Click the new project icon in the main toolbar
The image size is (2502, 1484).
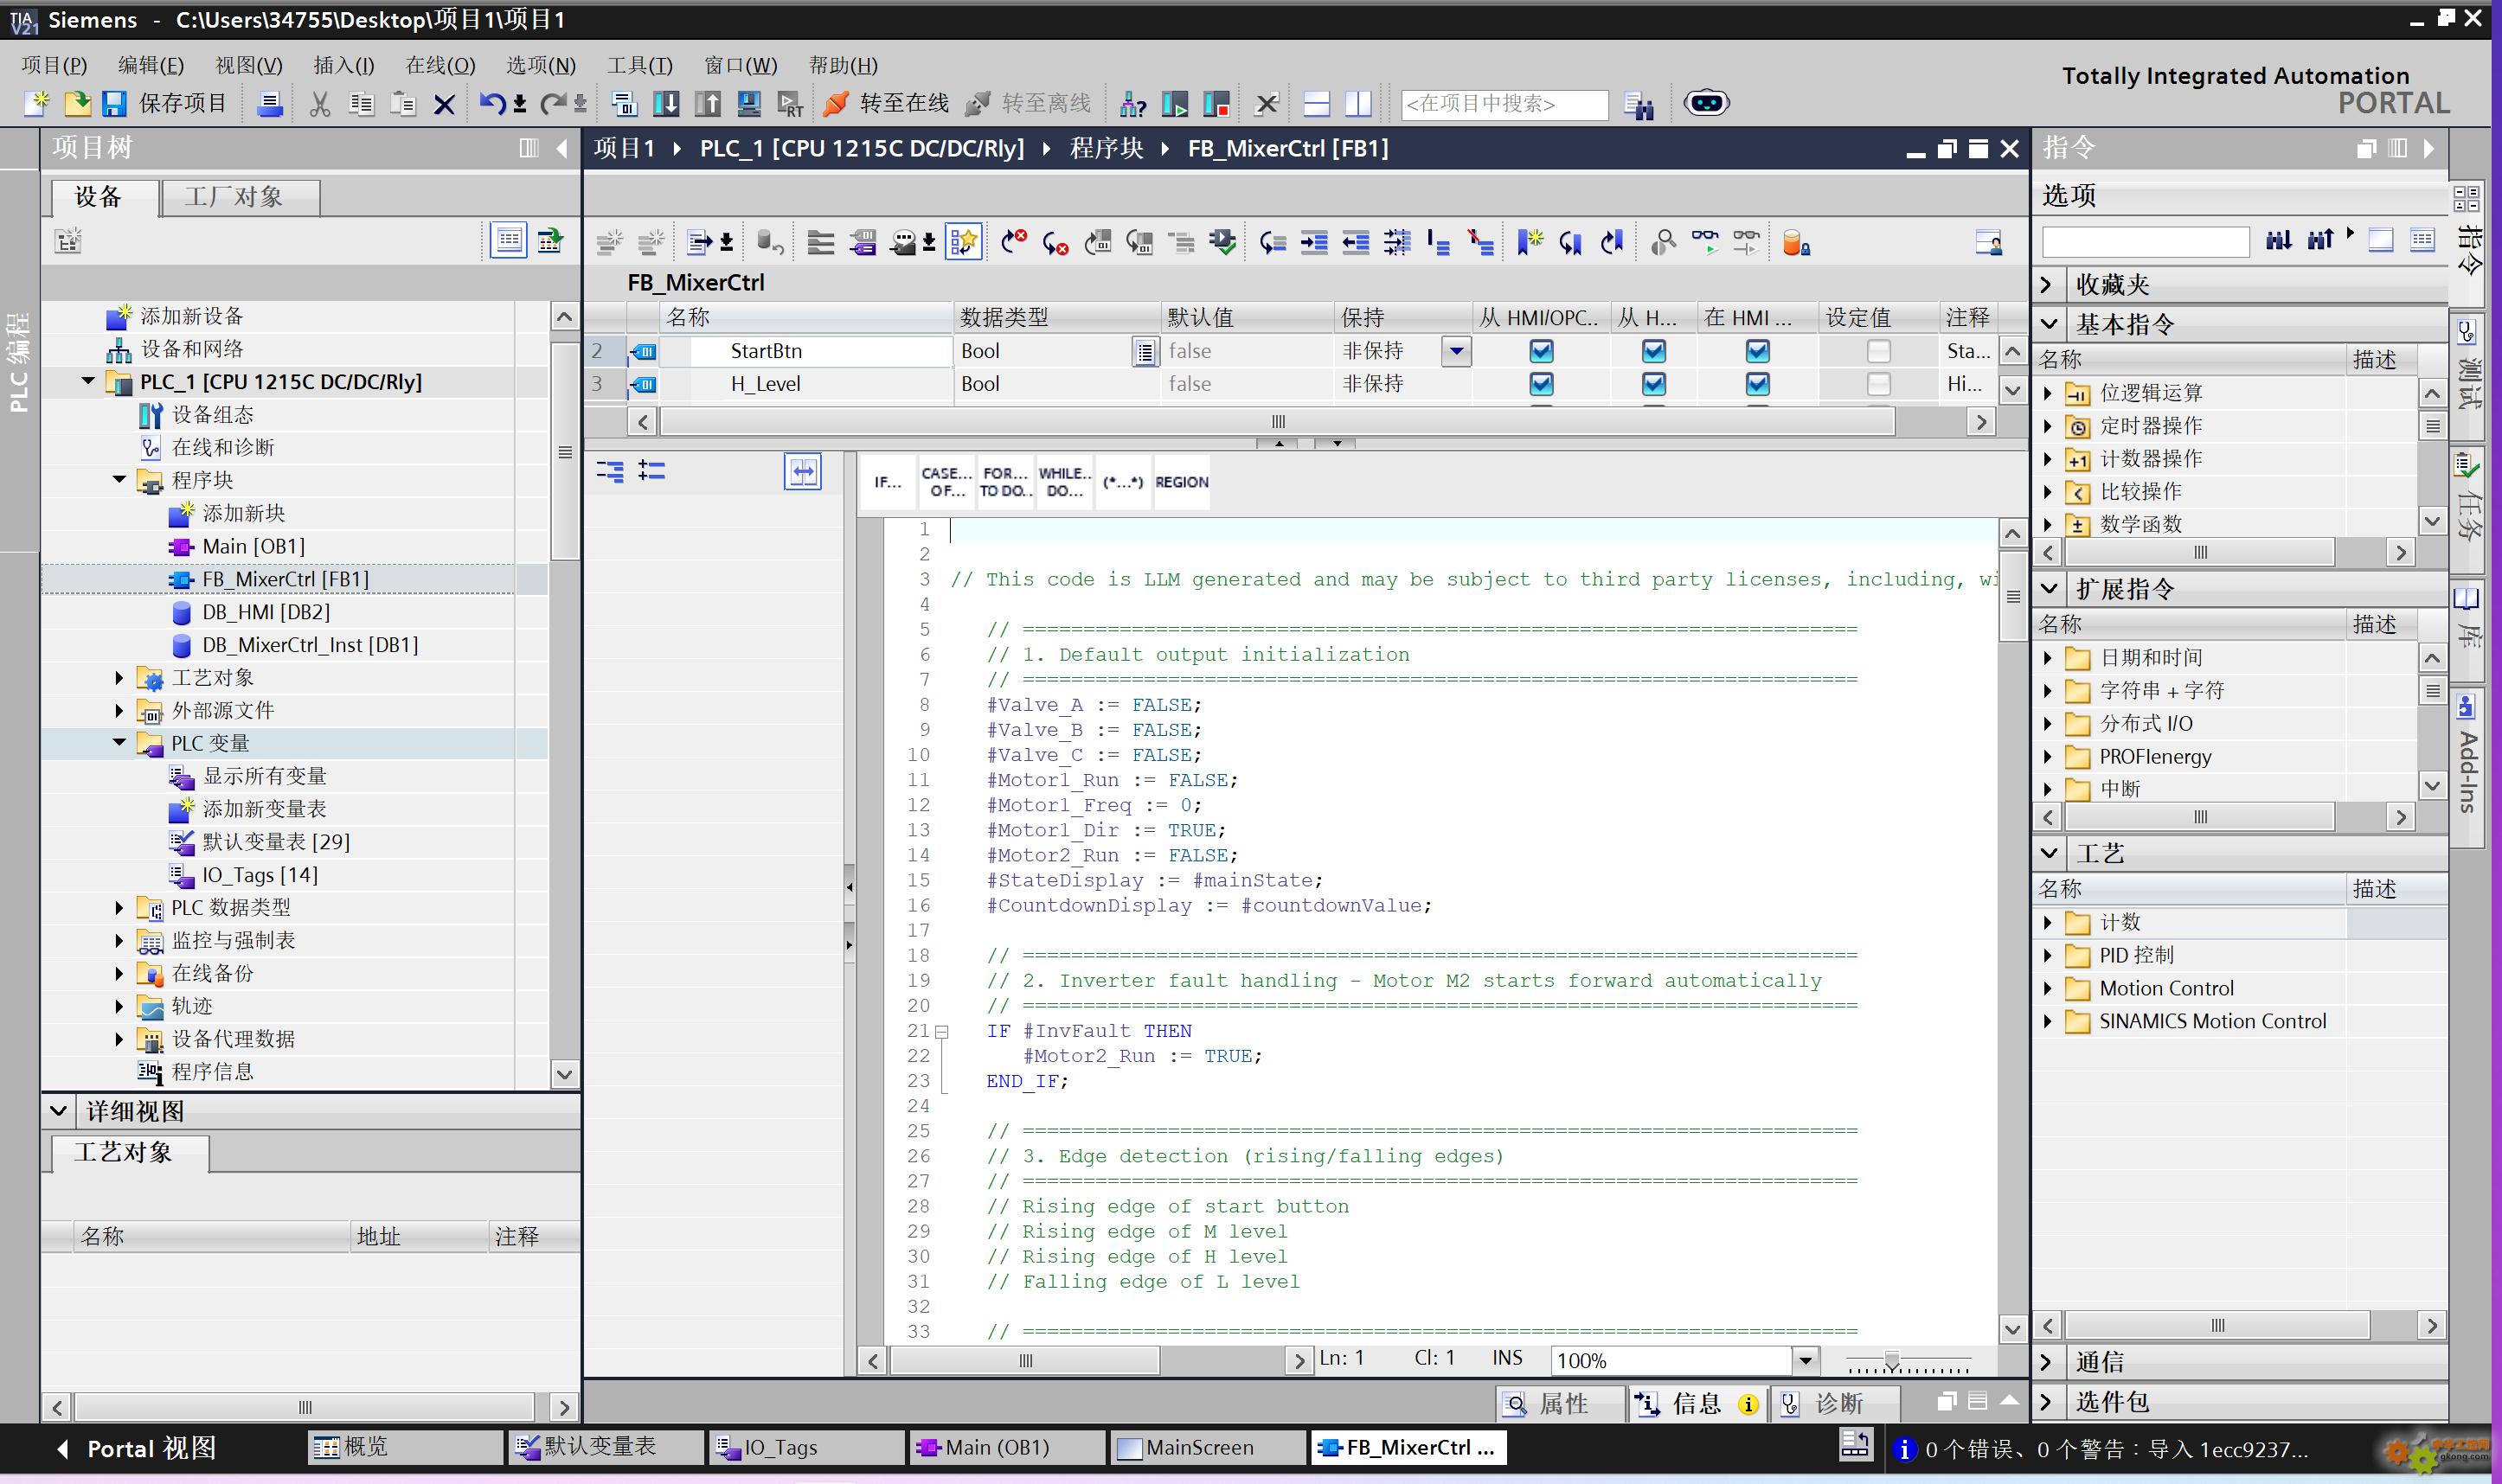(x=37, y=103)
